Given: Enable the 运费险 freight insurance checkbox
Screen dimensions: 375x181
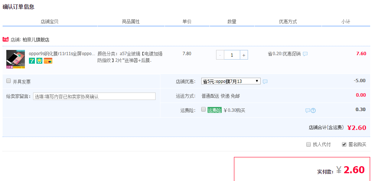Looking at the screenshot, I should [x=203, y=110].
